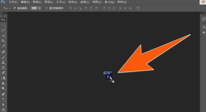Viewport: 206px width, 112px height.
Task: Select the Clone Stamp tool
Action: (3, 62)
